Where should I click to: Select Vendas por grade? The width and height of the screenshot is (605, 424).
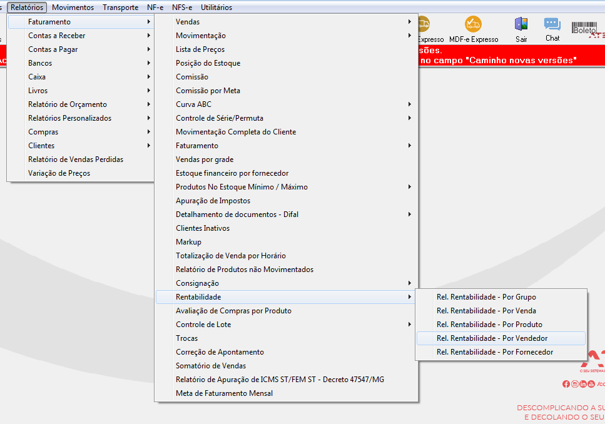pos(286,159)
